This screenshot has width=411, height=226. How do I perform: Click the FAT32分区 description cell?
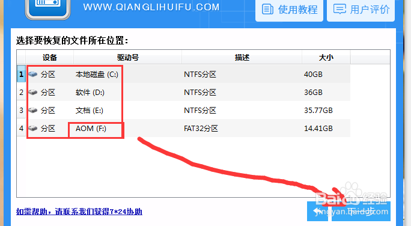pyautogui.click(x=201, y=129)
